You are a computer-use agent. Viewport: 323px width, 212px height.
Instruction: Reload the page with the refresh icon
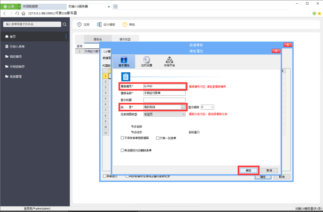pyautogui.click(x=17, y=13)
